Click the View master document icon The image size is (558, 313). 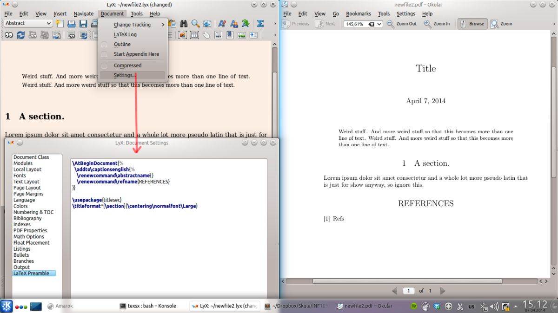coord(33,35)
